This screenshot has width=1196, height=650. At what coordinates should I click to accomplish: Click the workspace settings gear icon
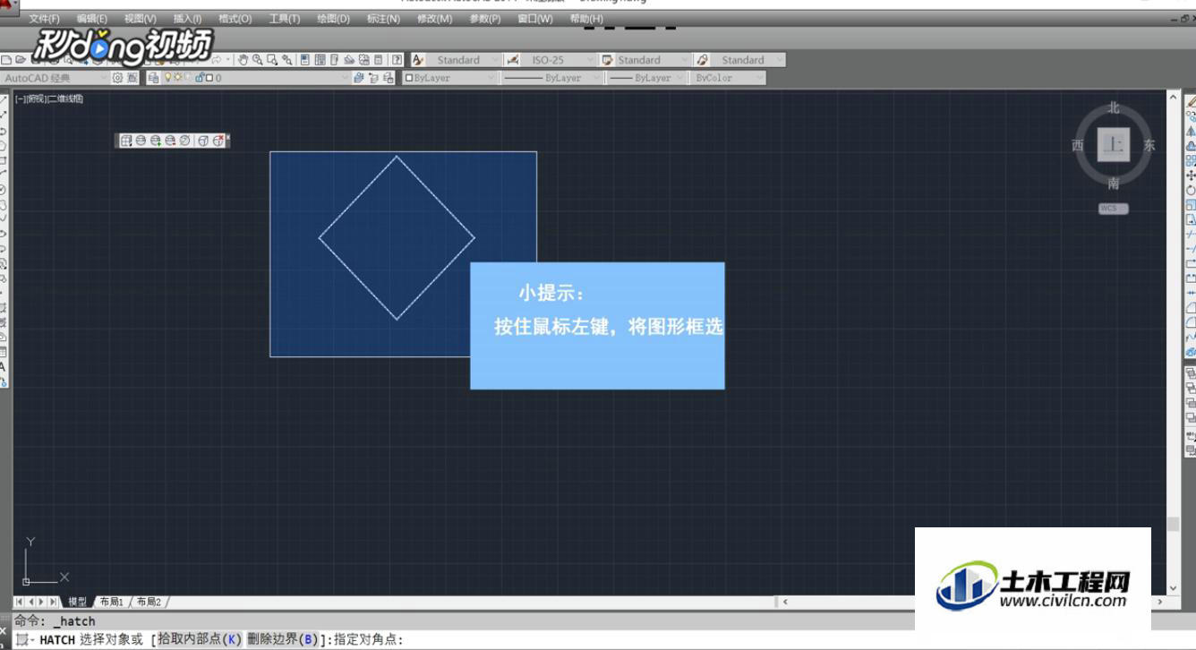tap(117, 78)
